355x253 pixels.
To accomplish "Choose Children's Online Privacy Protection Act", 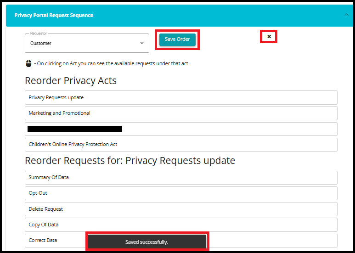I will [181, 144].
